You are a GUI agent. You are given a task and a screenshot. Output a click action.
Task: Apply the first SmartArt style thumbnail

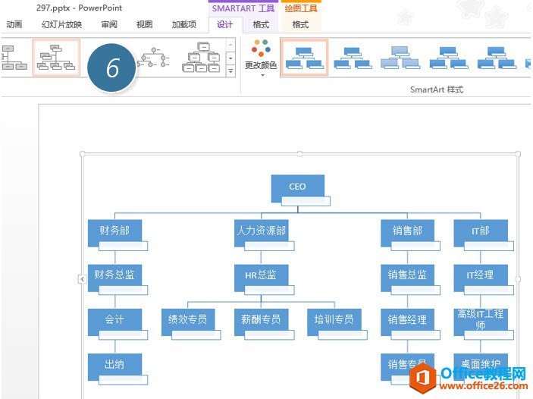(304, 58)
